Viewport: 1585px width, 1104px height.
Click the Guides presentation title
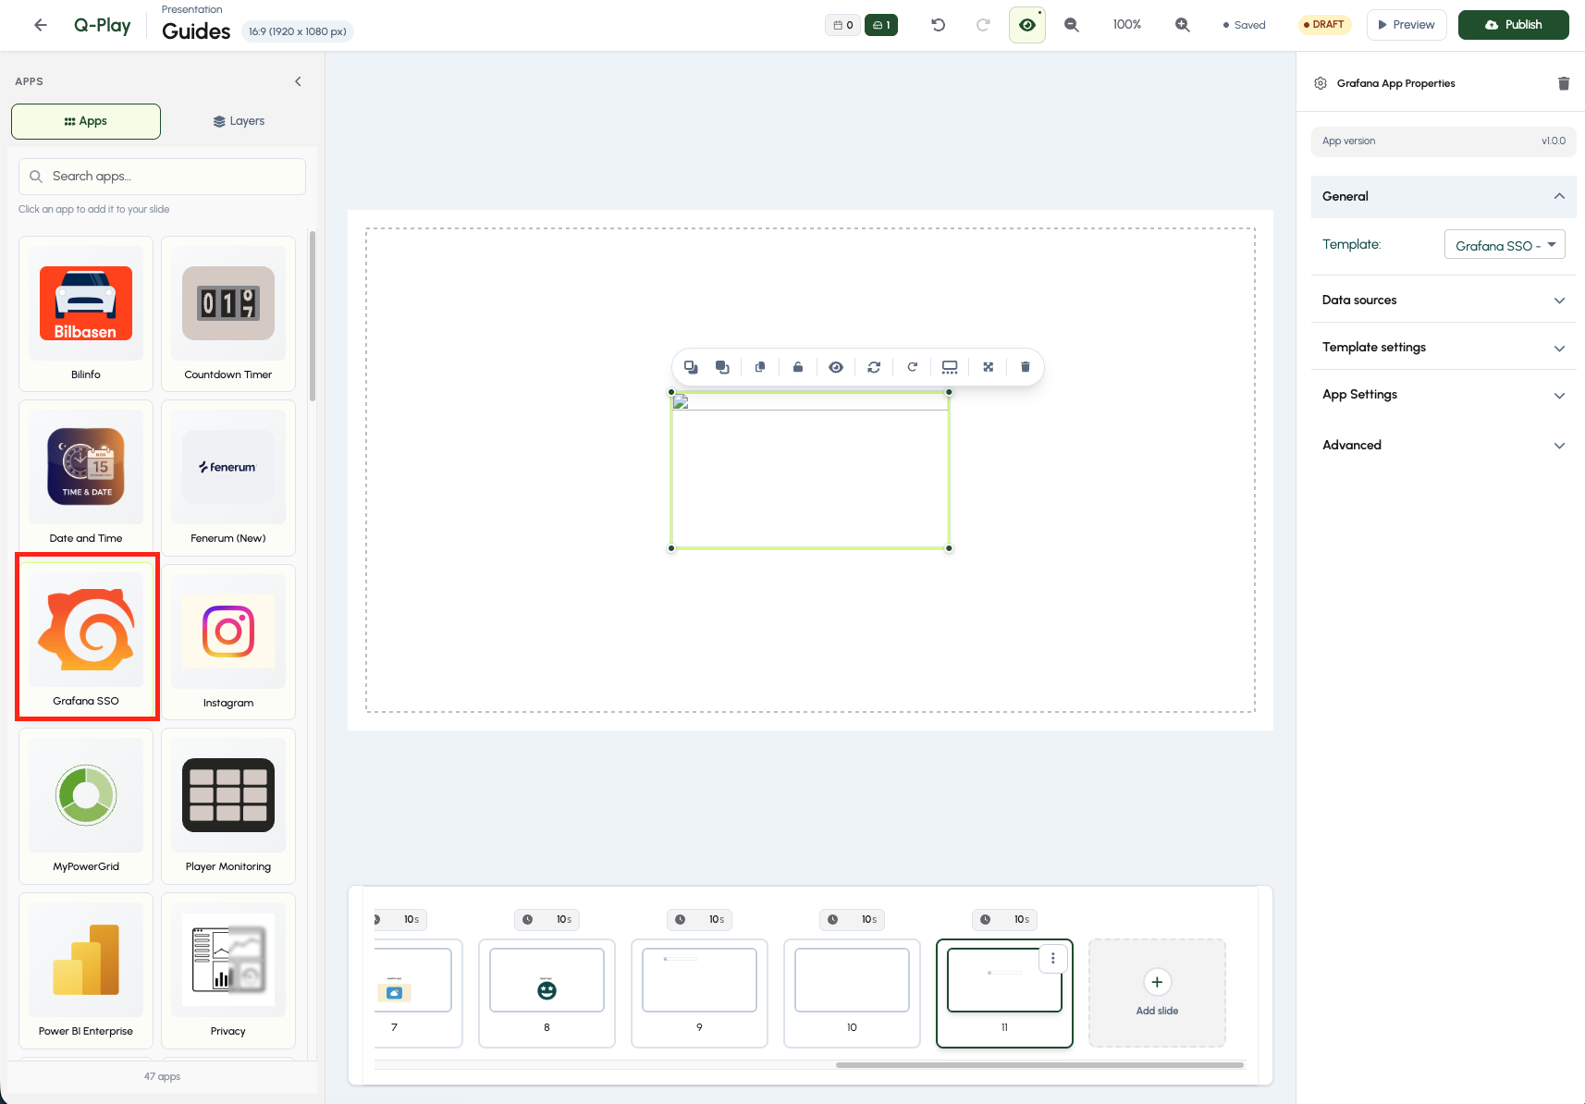(196, 31)
